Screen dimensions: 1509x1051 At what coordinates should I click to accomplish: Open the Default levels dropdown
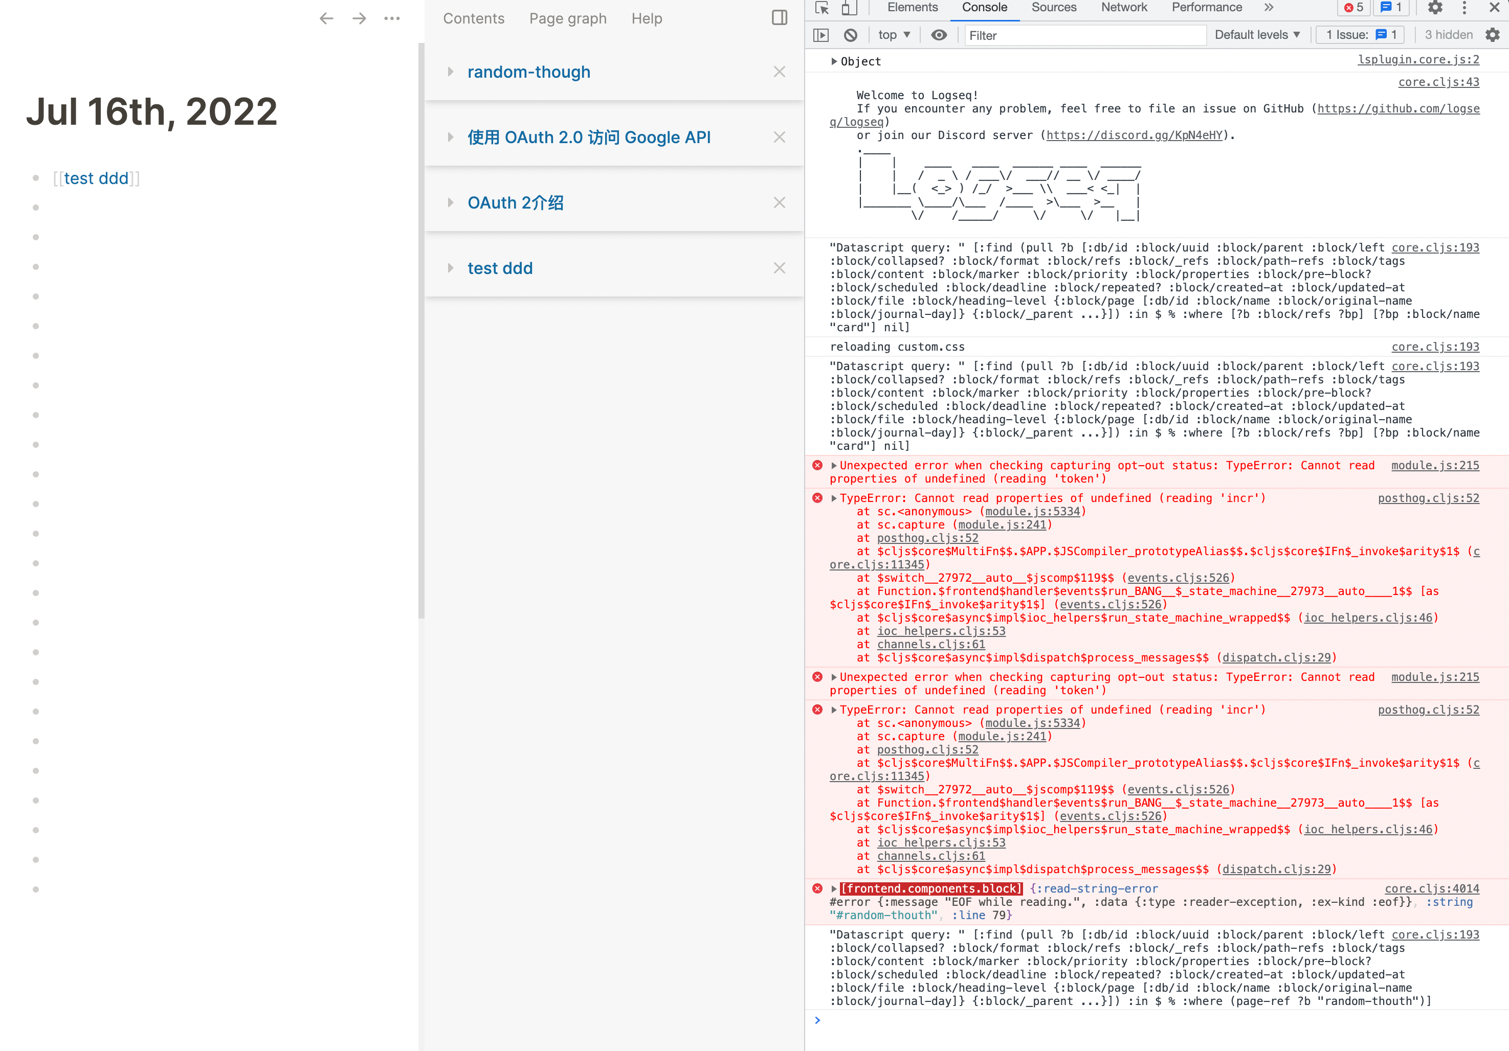(1257, 35)
